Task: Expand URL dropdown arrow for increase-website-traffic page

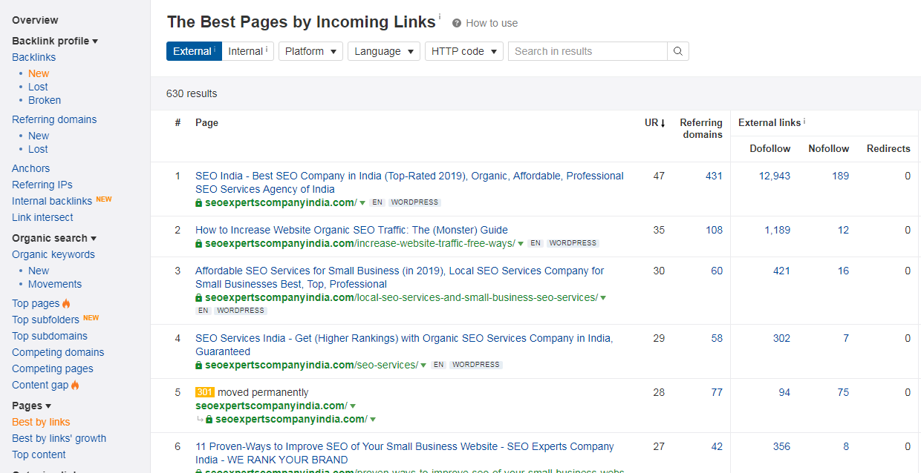Action: [521, 244]
